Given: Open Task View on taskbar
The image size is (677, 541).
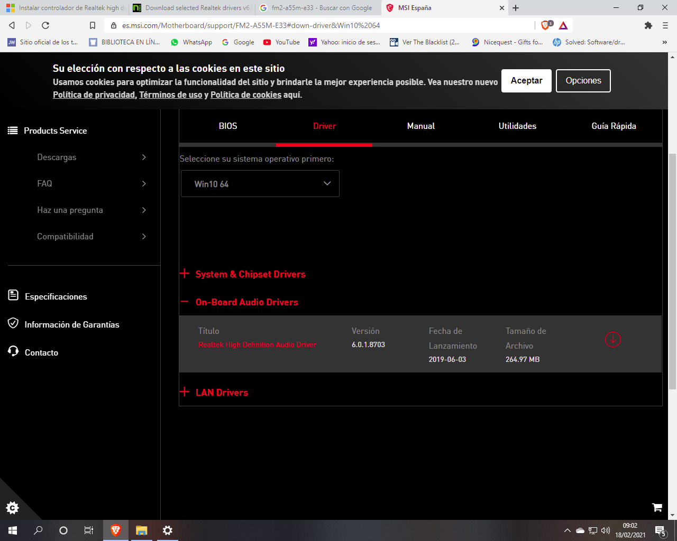Looking at the screenshot, I should [x=89, y=530].
